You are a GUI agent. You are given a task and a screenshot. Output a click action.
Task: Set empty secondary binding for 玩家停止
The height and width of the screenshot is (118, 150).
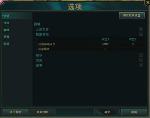pos(132,49)
